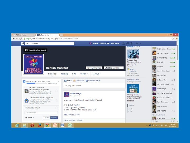
Task: Open the ellipsis menu beside Lihat Log Aktivitas
Action: (x=122, y=68)
